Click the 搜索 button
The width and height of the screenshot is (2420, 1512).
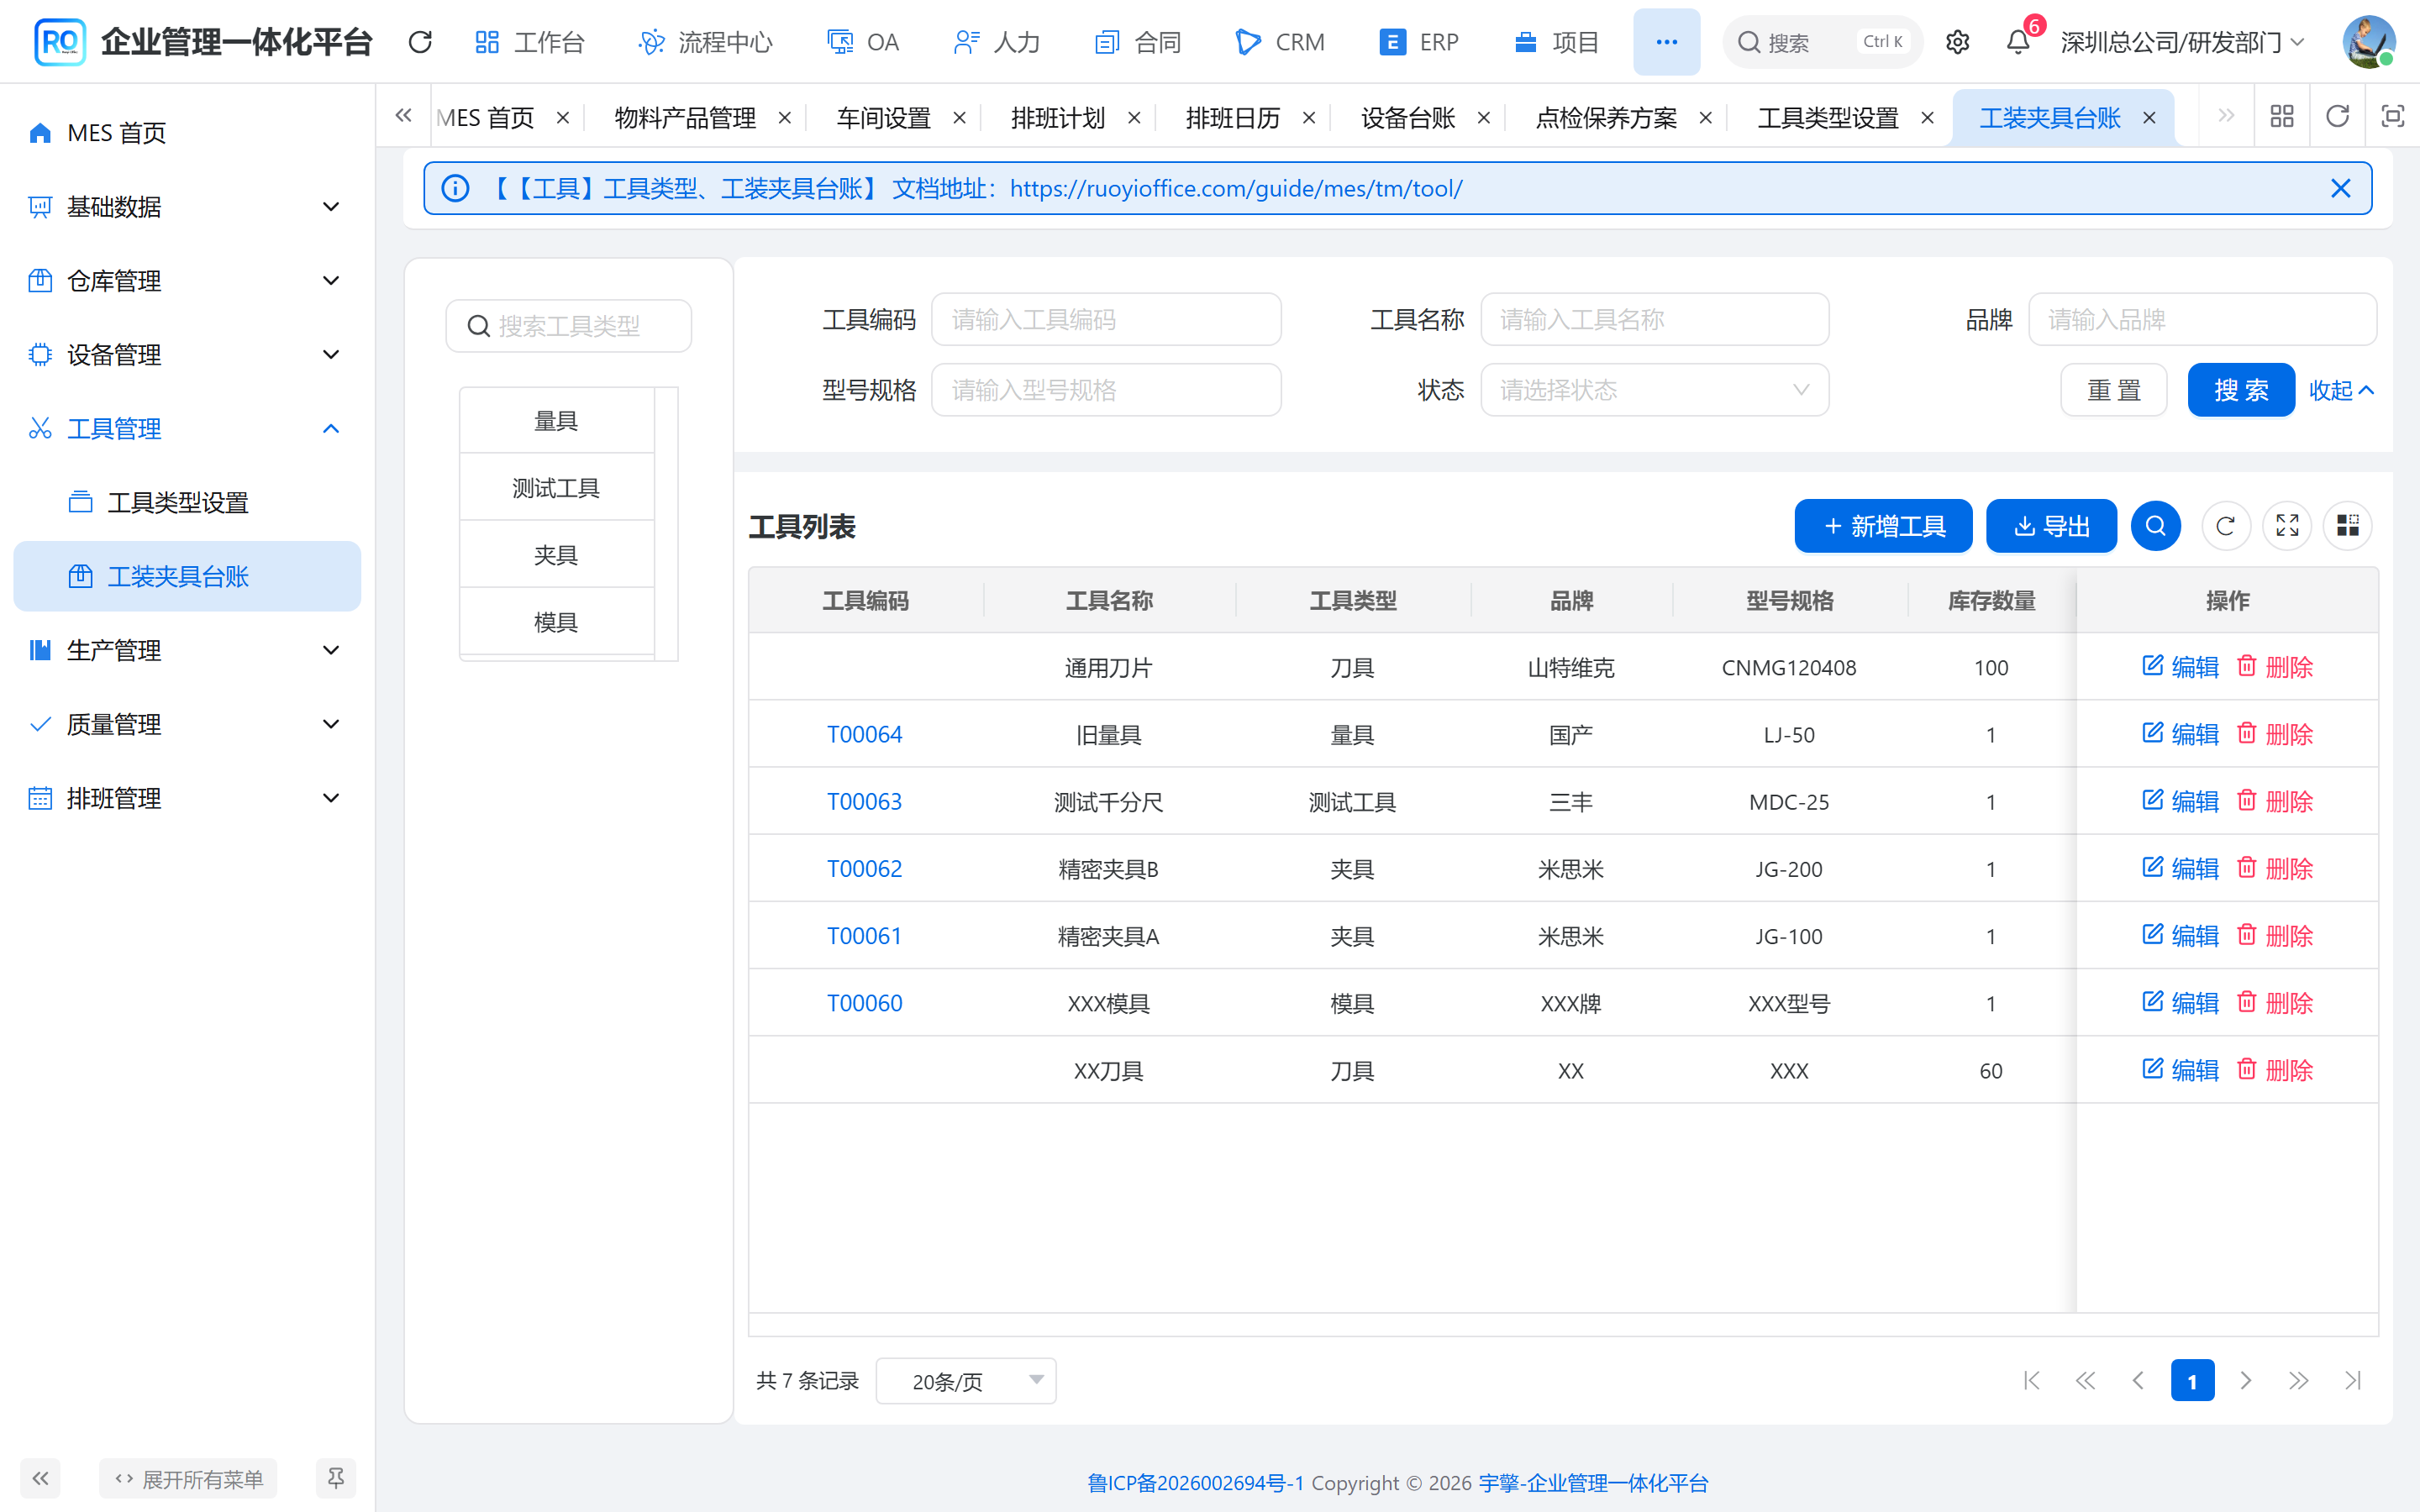2240,390
